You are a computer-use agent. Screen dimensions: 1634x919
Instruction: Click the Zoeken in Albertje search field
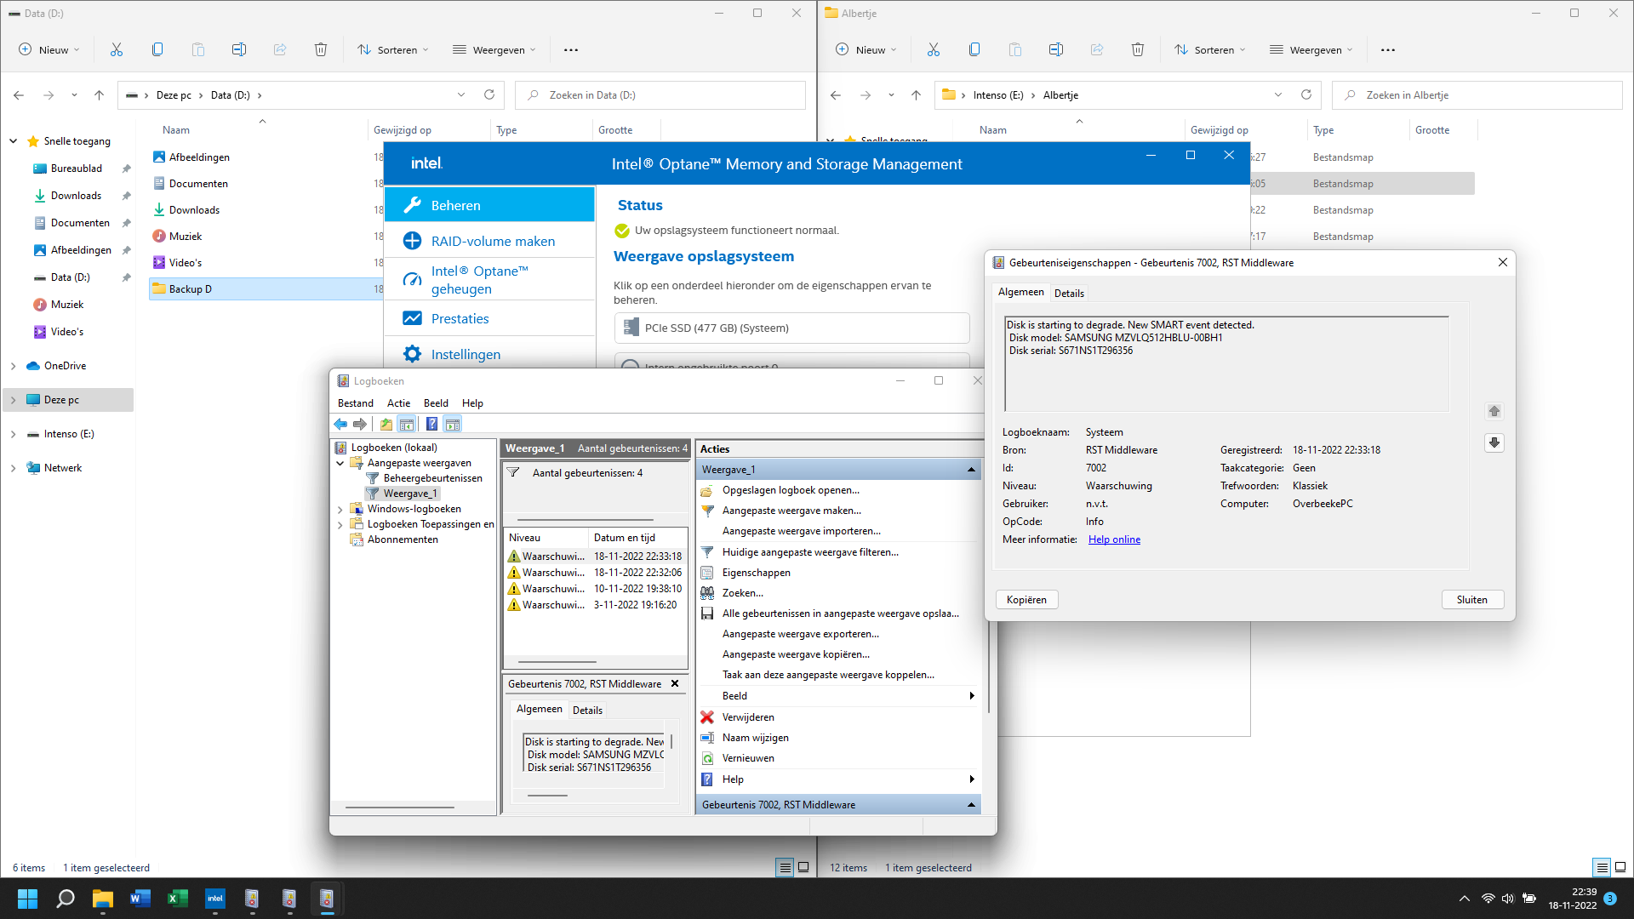pos(1477,94)
